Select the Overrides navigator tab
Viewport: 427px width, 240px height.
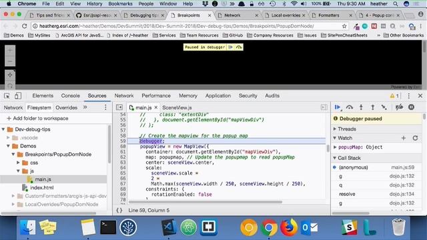[x=67, y=107]
